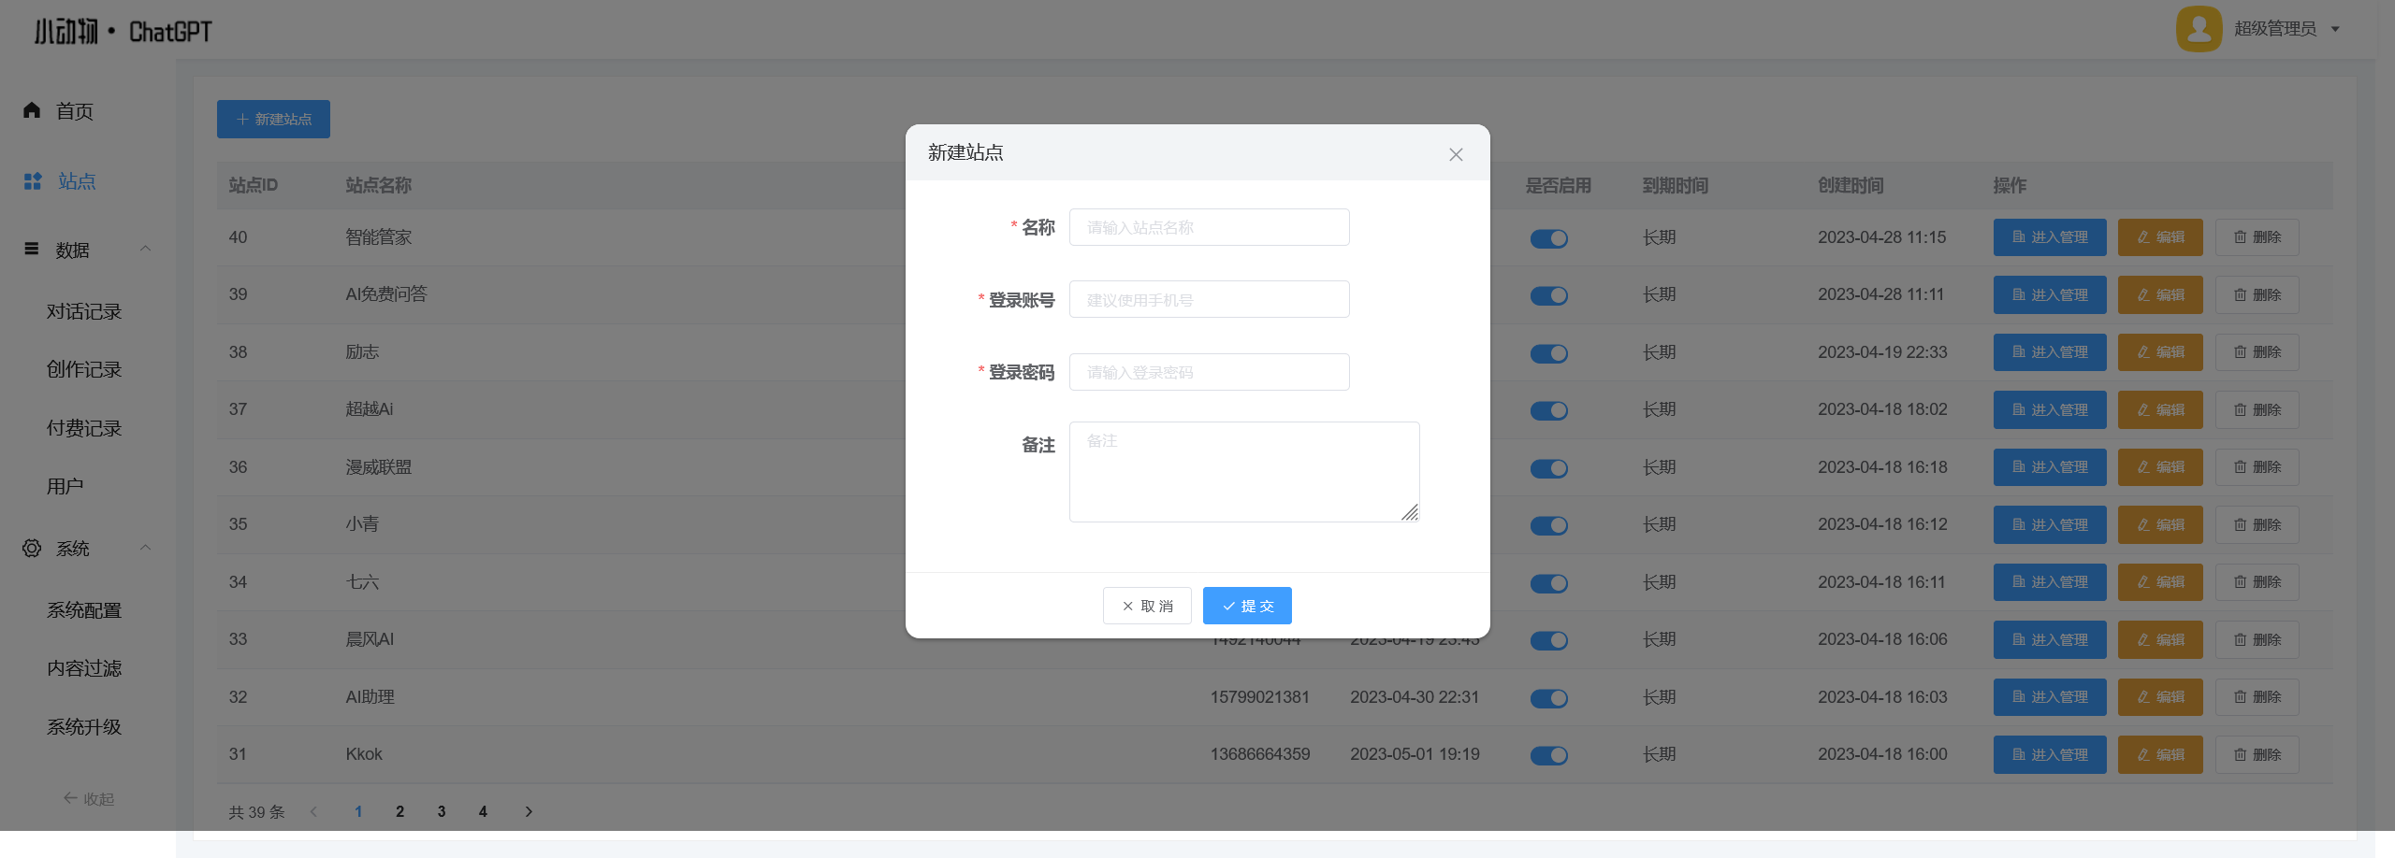
Task: Open 对话记录 from the sidebar
Action: 84,311
